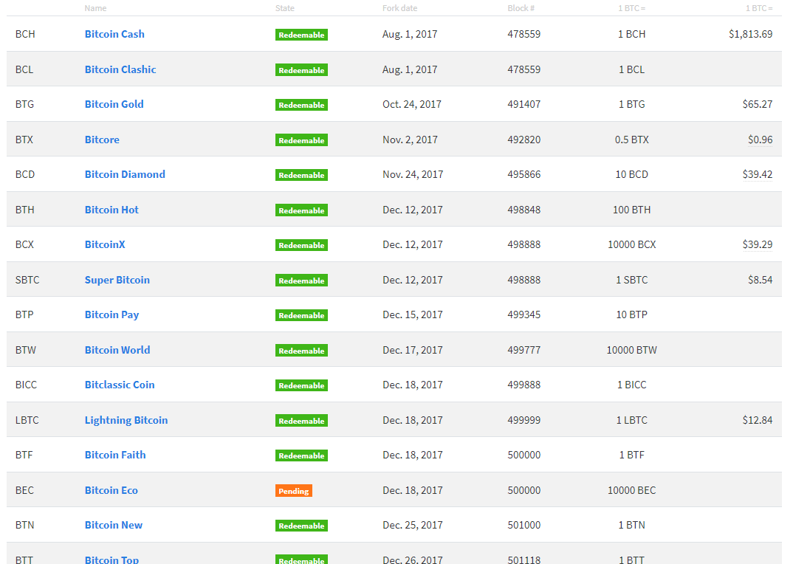Click the 10000 BTW ratio cell
Screen dimensions: 793x564
(632, 350)
